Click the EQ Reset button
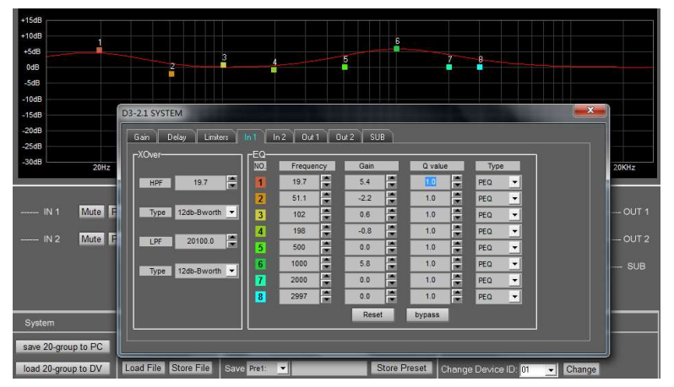Screen dimensions: 674x387 point(373,314)
